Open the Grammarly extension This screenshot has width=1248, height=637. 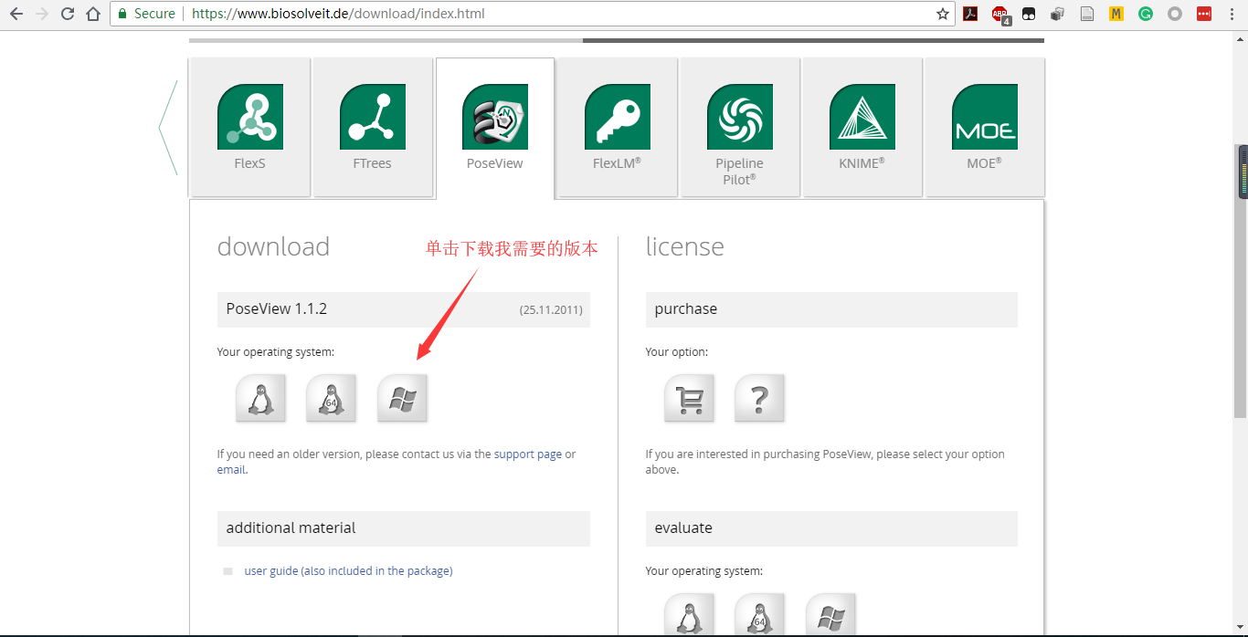[1146, 14]
